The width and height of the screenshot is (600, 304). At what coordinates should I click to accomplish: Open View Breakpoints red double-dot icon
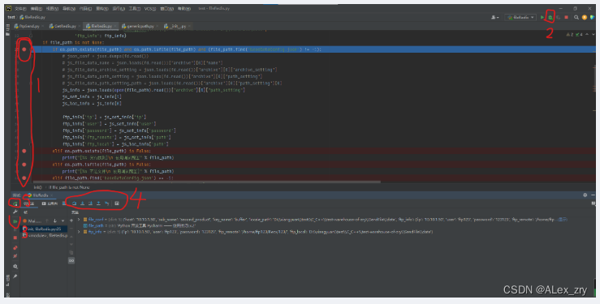[15, 247]
